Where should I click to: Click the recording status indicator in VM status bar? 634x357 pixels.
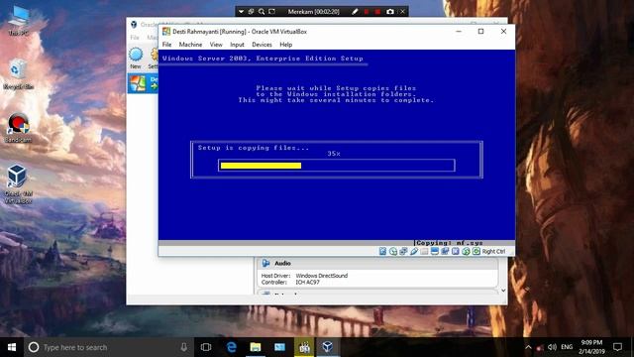[445, 251]
